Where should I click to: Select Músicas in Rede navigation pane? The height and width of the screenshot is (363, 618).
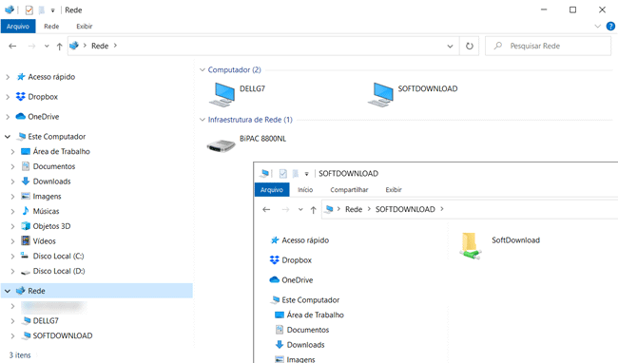pos(46,211)
